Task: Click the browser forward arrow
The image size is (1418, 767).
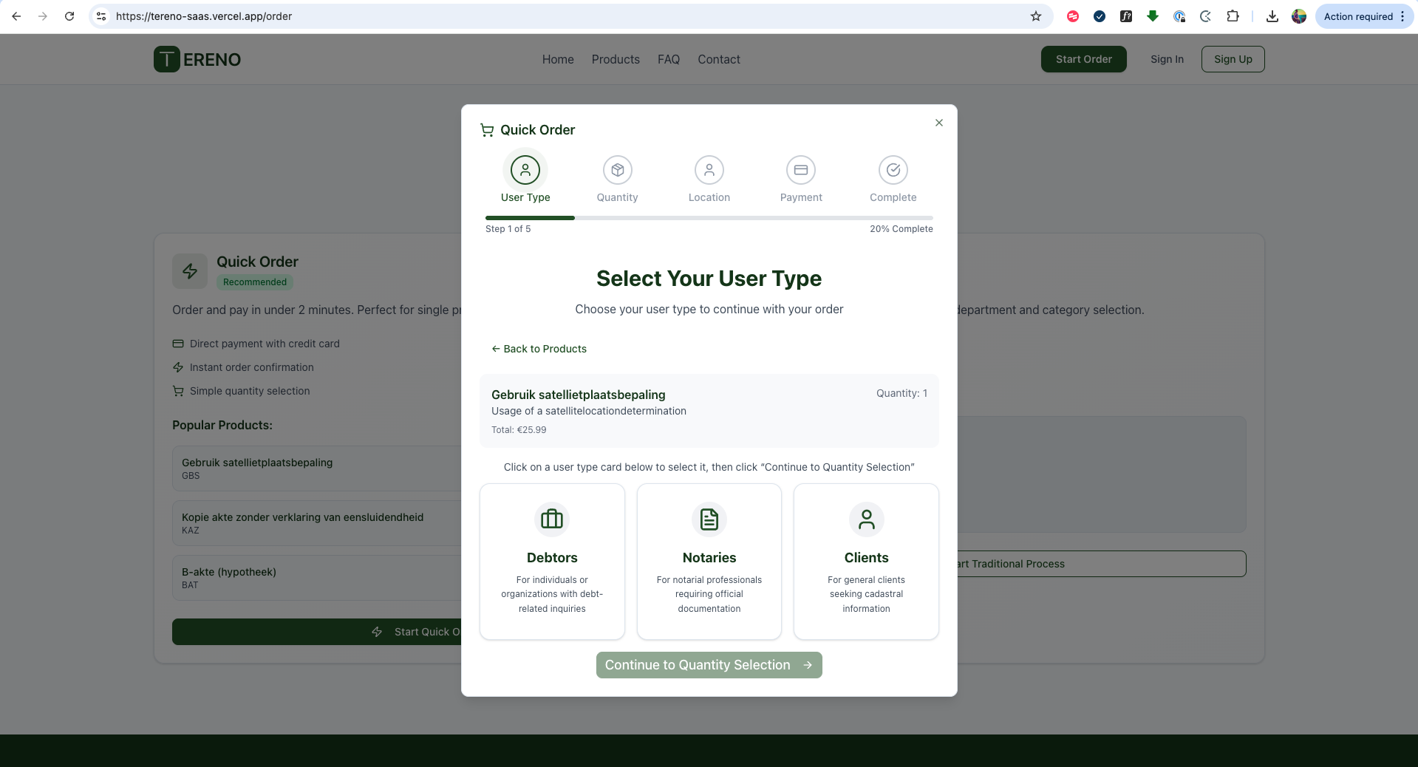Action: tap(43, 16)
